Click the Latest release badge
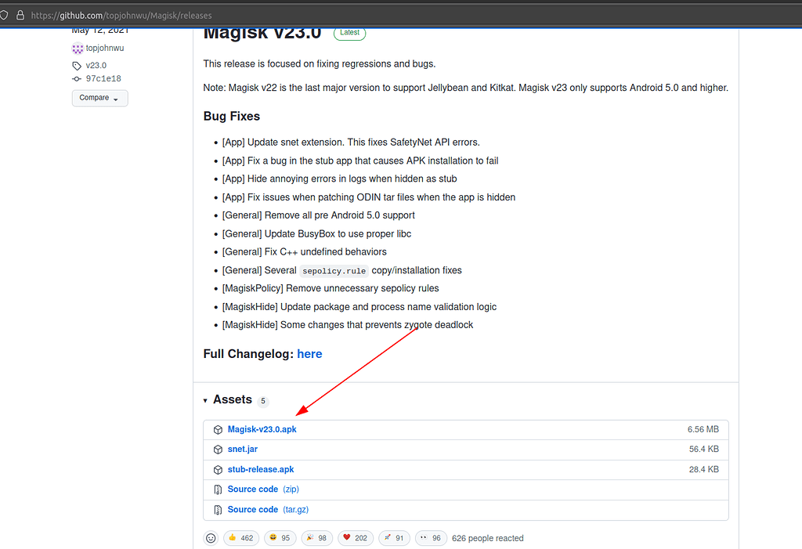 pyautogui.click(x=349, y=33)
